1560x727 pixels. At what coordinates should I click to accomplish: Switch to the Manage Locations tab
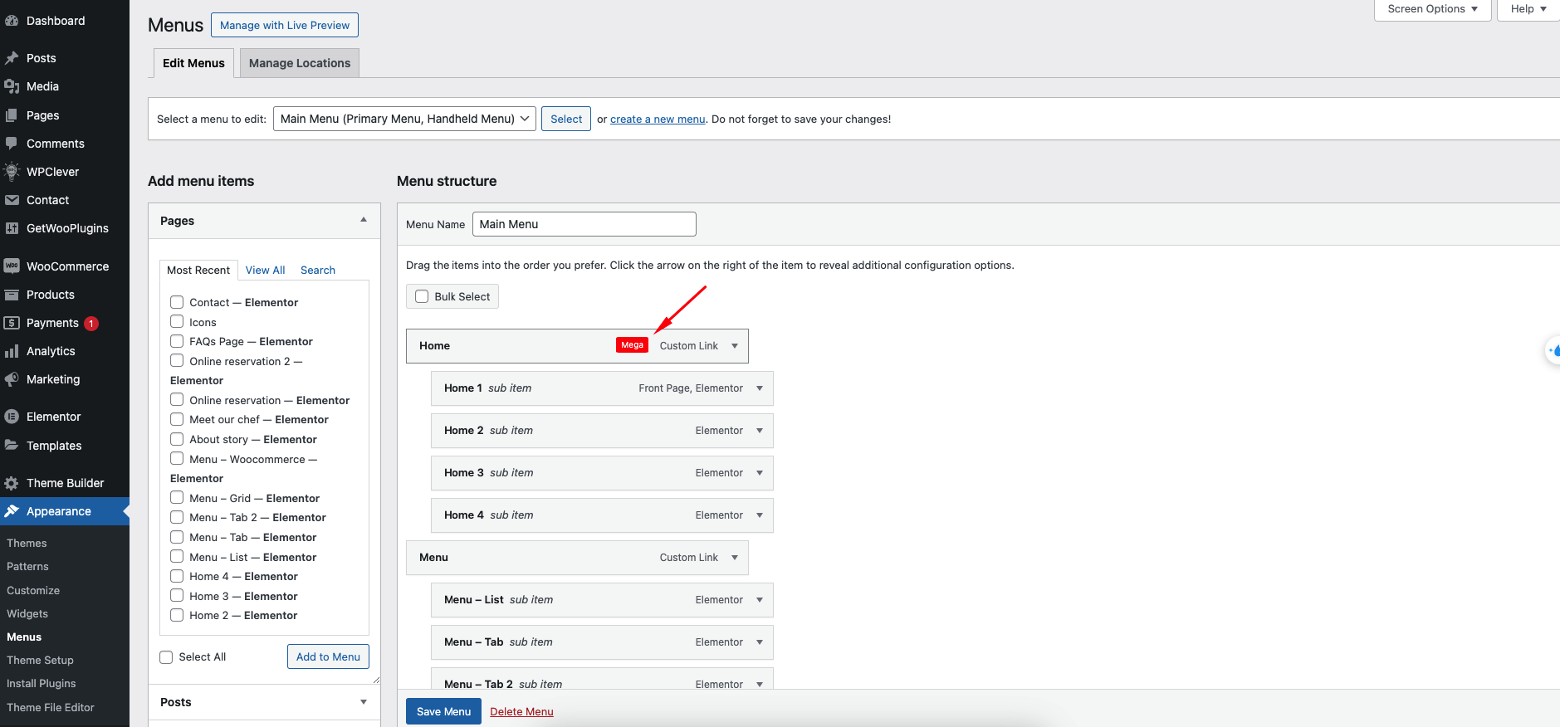tap(300, 63)
